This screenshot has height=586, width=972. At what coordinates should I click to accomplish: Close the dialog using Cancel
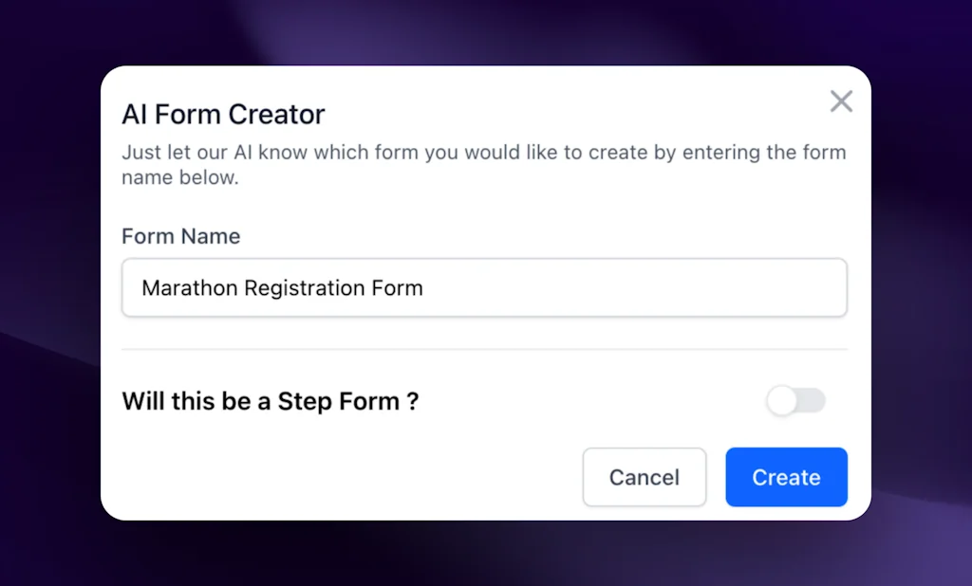coord(645,477)
